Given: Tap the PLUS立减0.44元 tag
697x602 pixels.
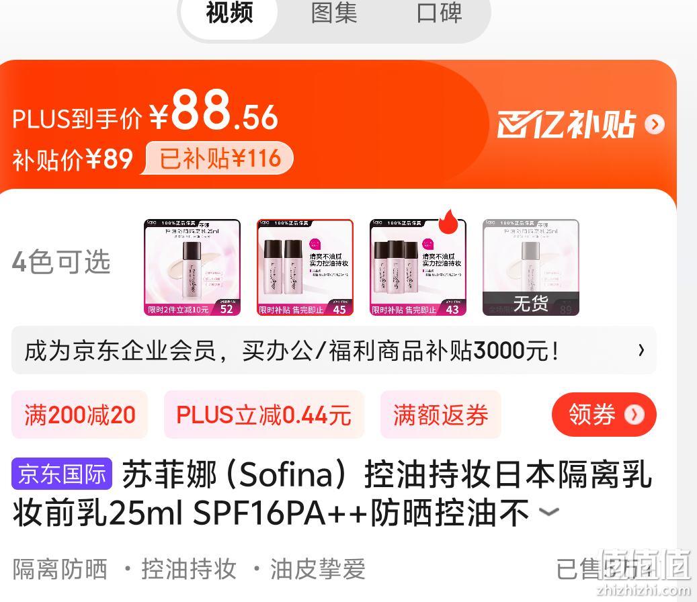Looking at the screenshot, I should [264, 415].
